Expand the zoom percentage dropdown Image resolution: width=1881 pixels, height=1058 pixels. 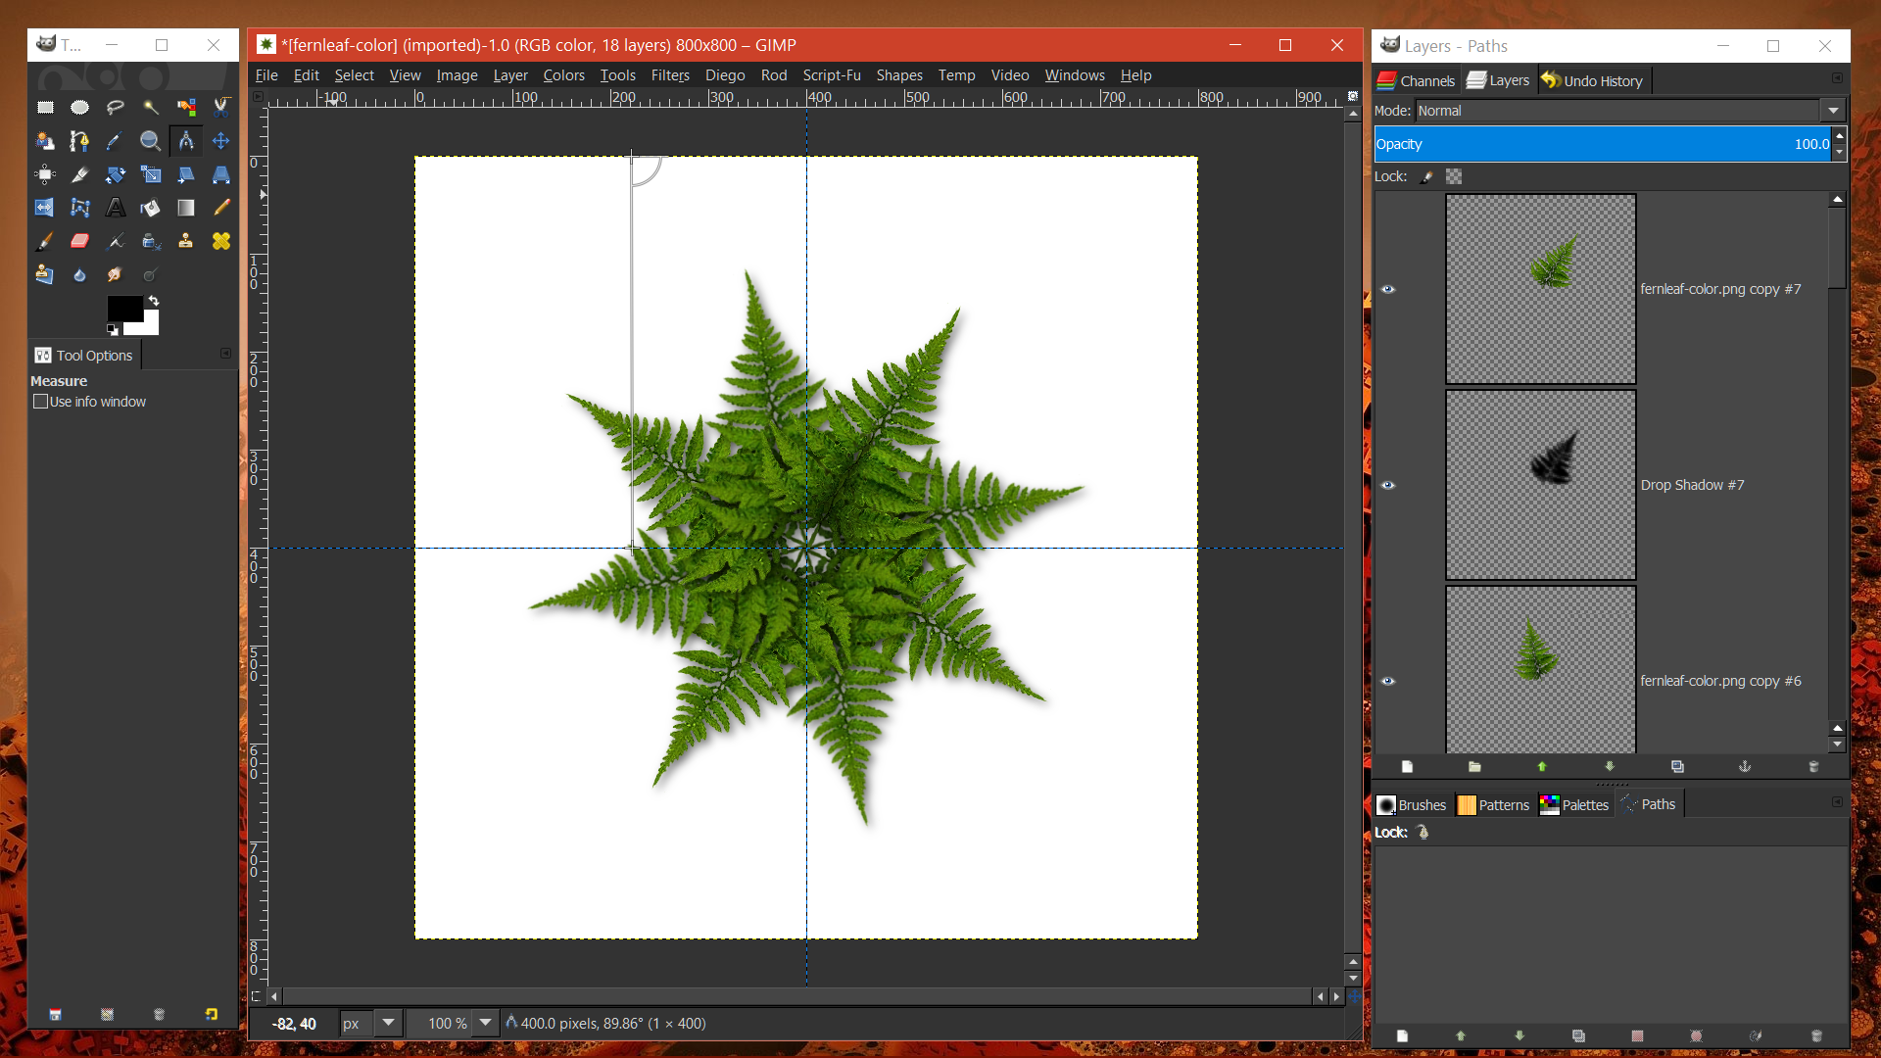pos(485,1023)
